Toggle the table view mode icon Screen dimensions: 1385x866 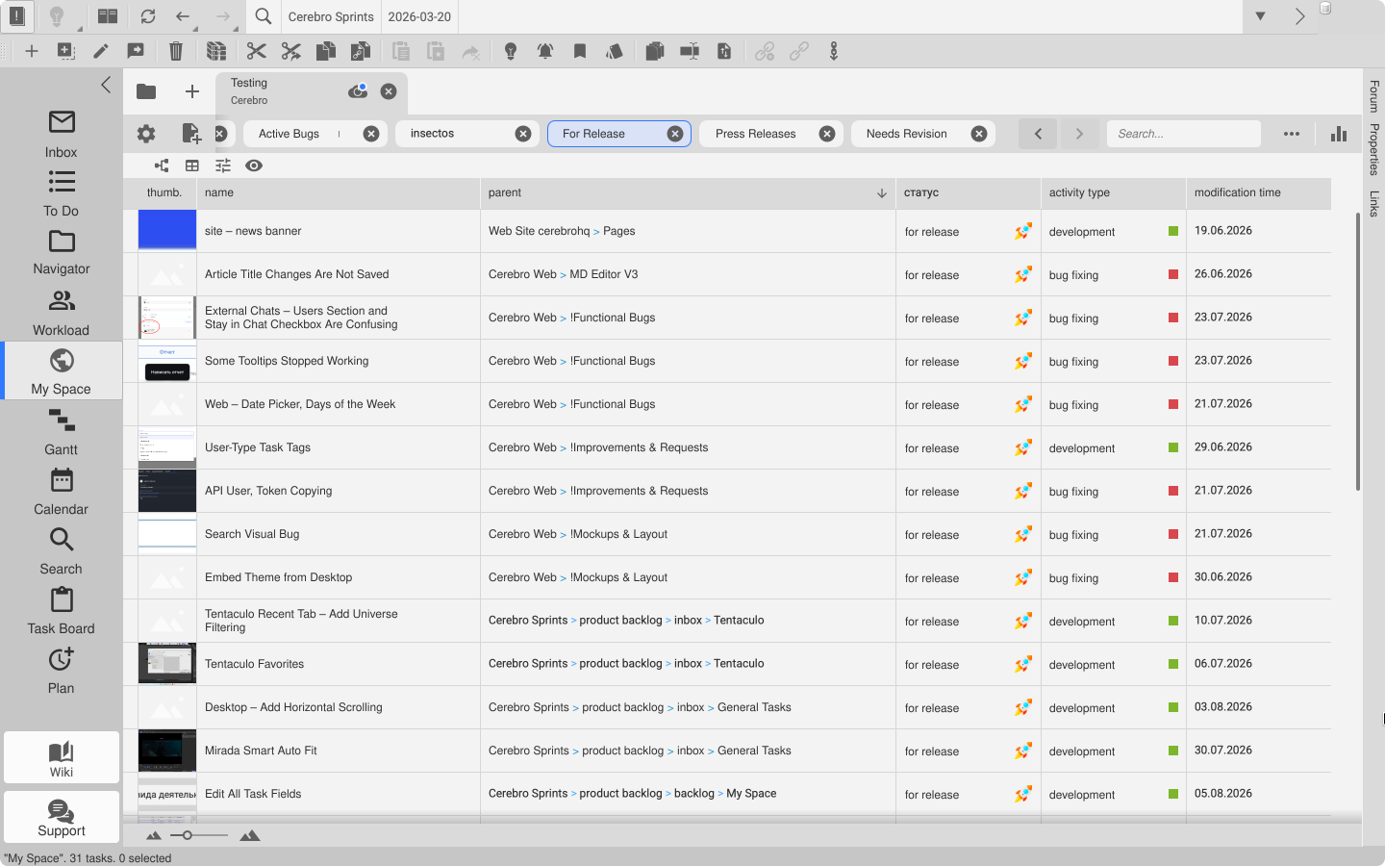[x=192, y=166]
